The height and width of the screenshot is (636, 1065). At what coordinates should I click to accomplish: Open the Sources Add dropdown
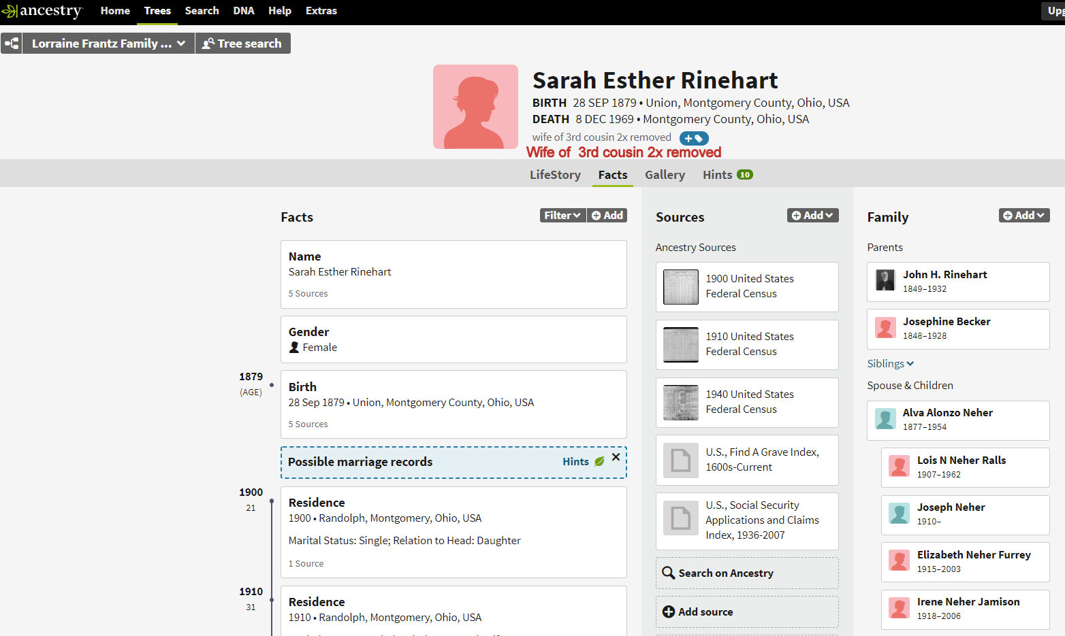click(x=812, y=215)
